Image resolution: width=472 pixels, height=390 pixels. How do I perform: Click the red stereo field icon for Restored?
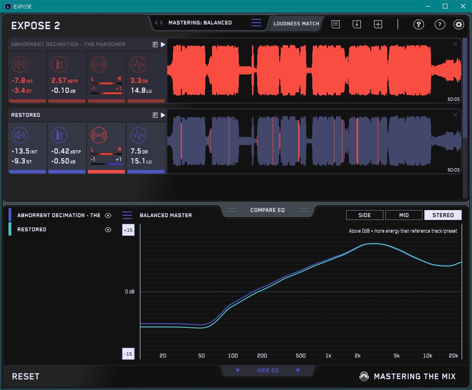[x=98, y=136]
